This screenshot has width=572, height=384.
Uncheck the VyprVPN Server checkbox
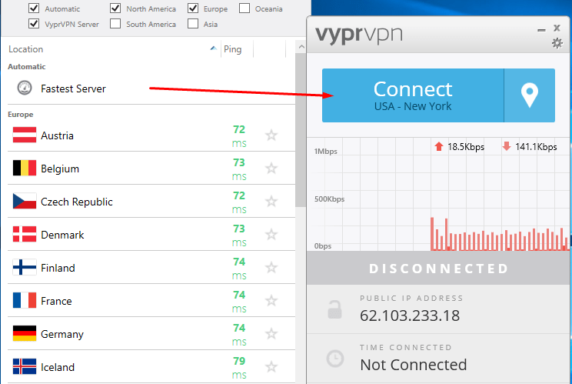(34, 23)
